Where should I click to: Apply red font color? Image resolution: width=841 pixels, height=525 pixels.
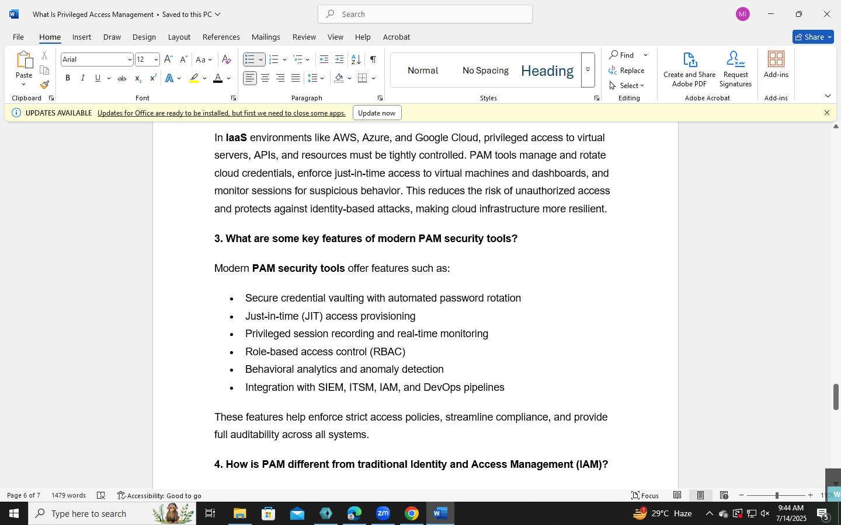coord(218,78)
